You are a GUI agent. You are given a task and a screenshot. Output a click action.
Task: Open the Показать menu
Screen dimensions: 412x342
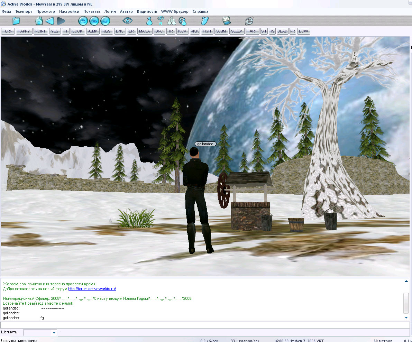pos(92,11)
